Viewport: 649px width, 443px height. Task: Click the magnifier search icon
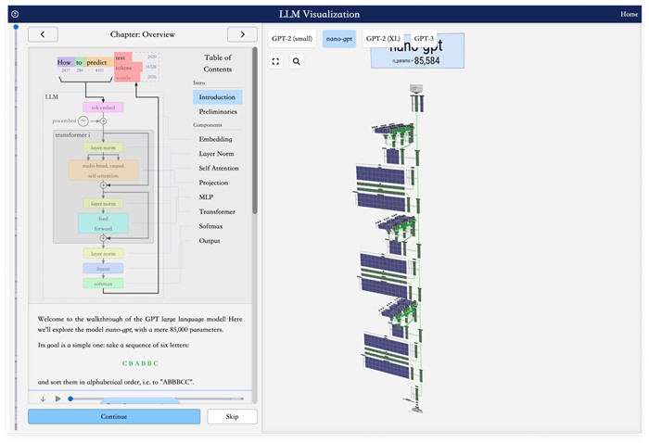[x=297, y=62]
